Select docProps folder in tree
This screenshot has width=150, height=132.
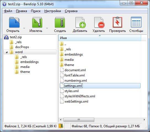pos(22,47)
